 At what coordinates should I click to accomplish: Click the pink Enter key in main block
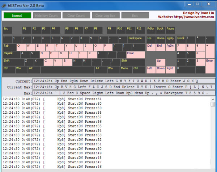click(135, 55)
